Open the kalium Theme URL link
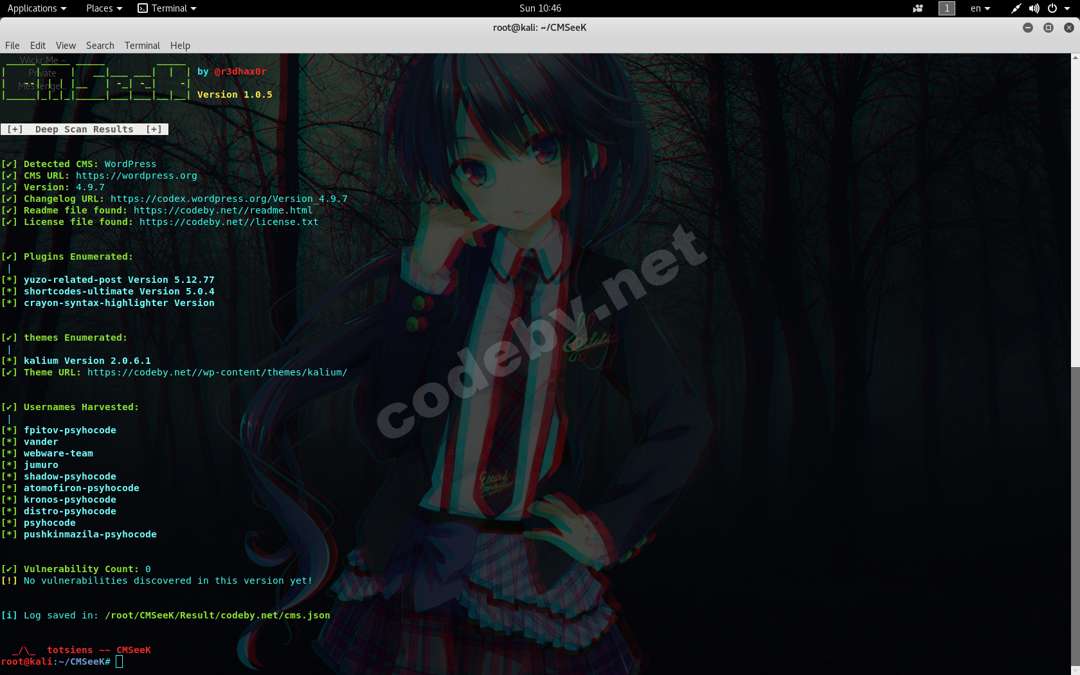Screen dimensions: 1080x675 pyautogui.click(x=217, y=372)
